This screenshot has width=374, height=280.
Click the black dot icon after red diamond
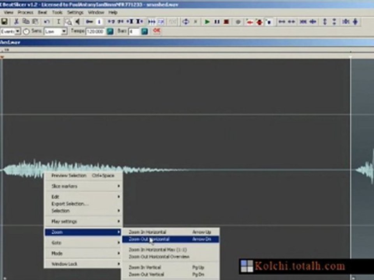[269, 22]
